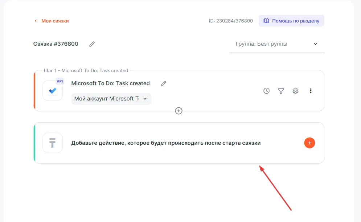Viewport: 361px width, 222px height.
Task: Click the Microsoft To Do app icon
Action: (53, 91)
